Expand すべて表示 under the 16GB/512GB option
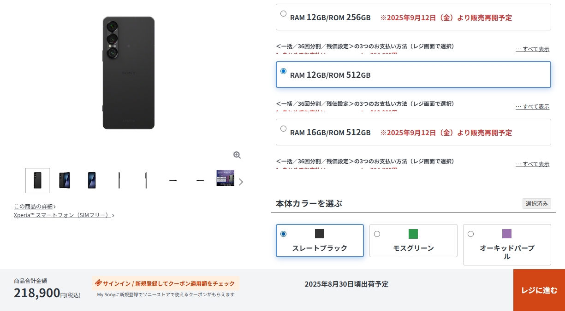 pyautogui.click(x=533, y=164)
